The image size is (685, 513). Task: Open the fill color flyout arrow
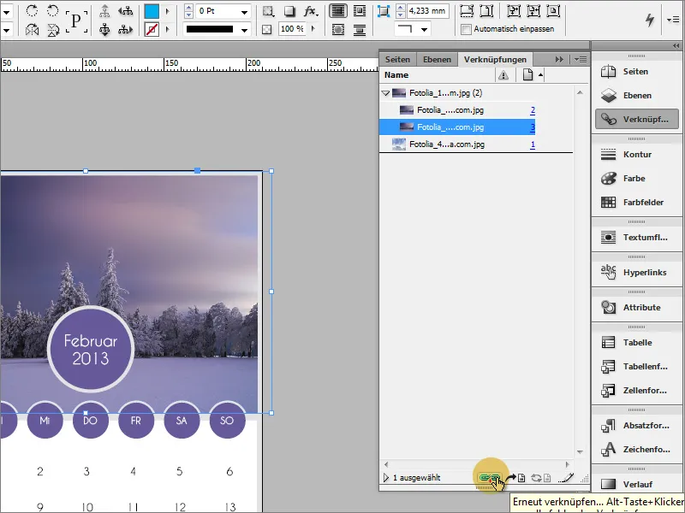(x=167, y=11)
